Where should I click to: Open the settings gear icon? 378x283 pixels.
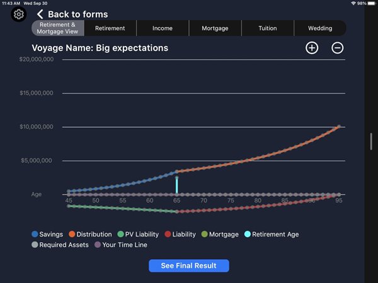coord(19,14)
